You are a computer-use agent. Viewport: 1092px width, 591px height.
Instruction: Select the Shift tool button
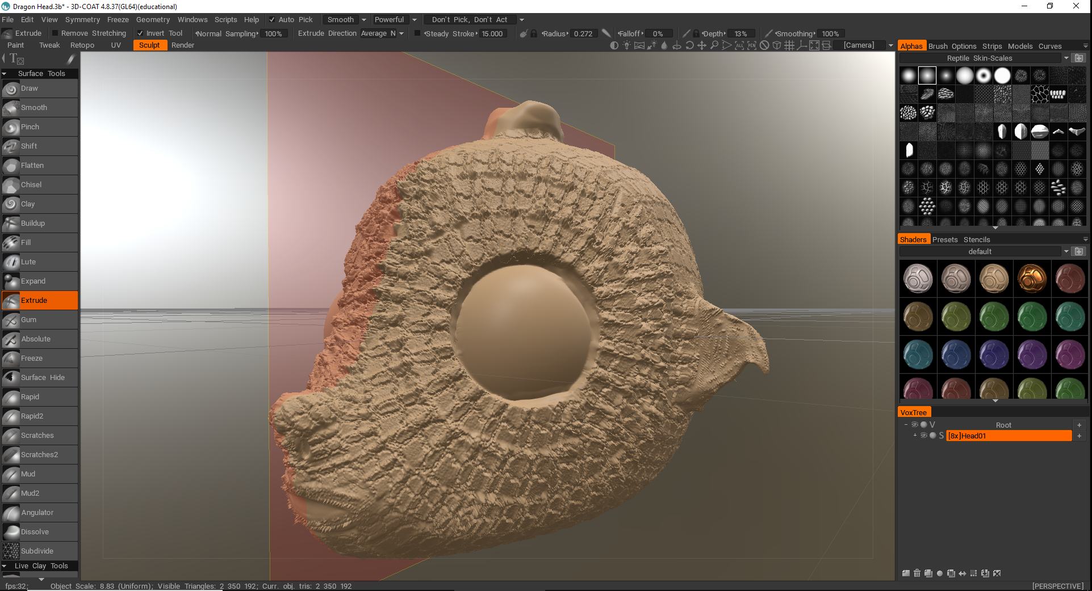40,146
